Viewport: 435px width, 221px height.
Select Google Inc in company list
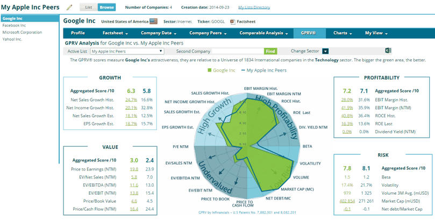(x=30, y=19)
